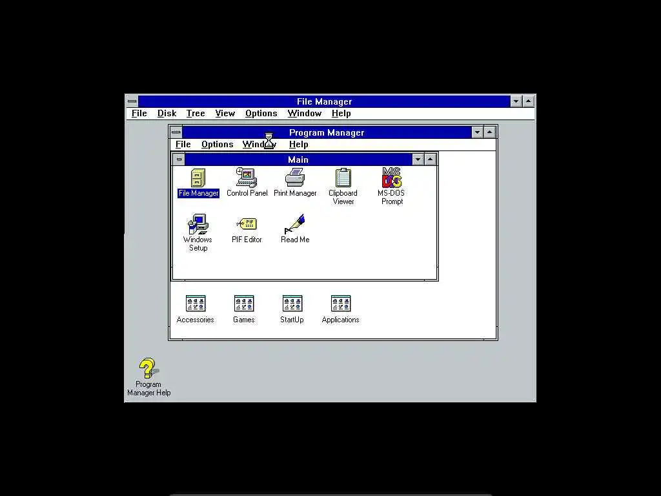
Task: Click the Program Manager Help minimized icon
Action: click(148, 377)
